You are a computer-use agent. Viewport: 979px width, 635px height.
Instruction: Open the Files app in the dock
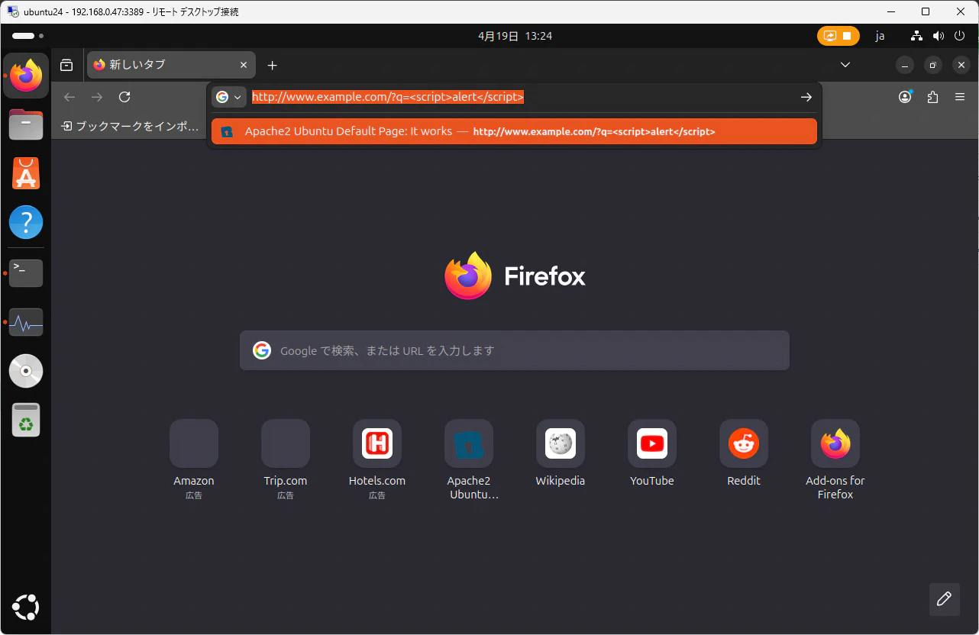[26, 124]
